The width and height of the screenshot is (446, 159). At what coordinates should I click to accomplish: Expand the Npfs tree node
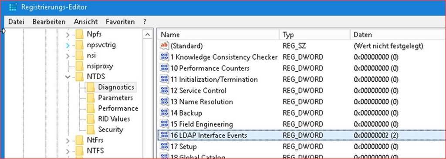(68, 35)
